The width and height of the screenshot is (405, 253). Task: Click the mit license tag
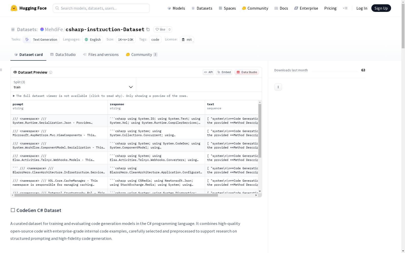tap(187, 39)
